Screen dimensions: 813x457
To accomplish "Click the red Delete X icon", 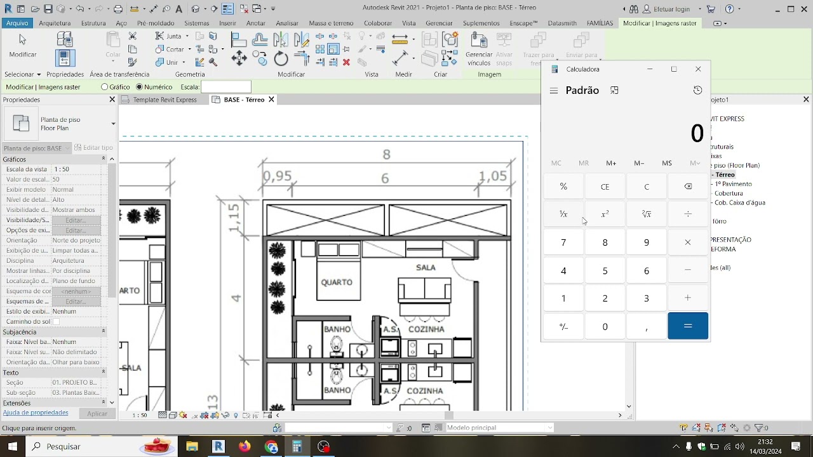I will tap(346, 62).
